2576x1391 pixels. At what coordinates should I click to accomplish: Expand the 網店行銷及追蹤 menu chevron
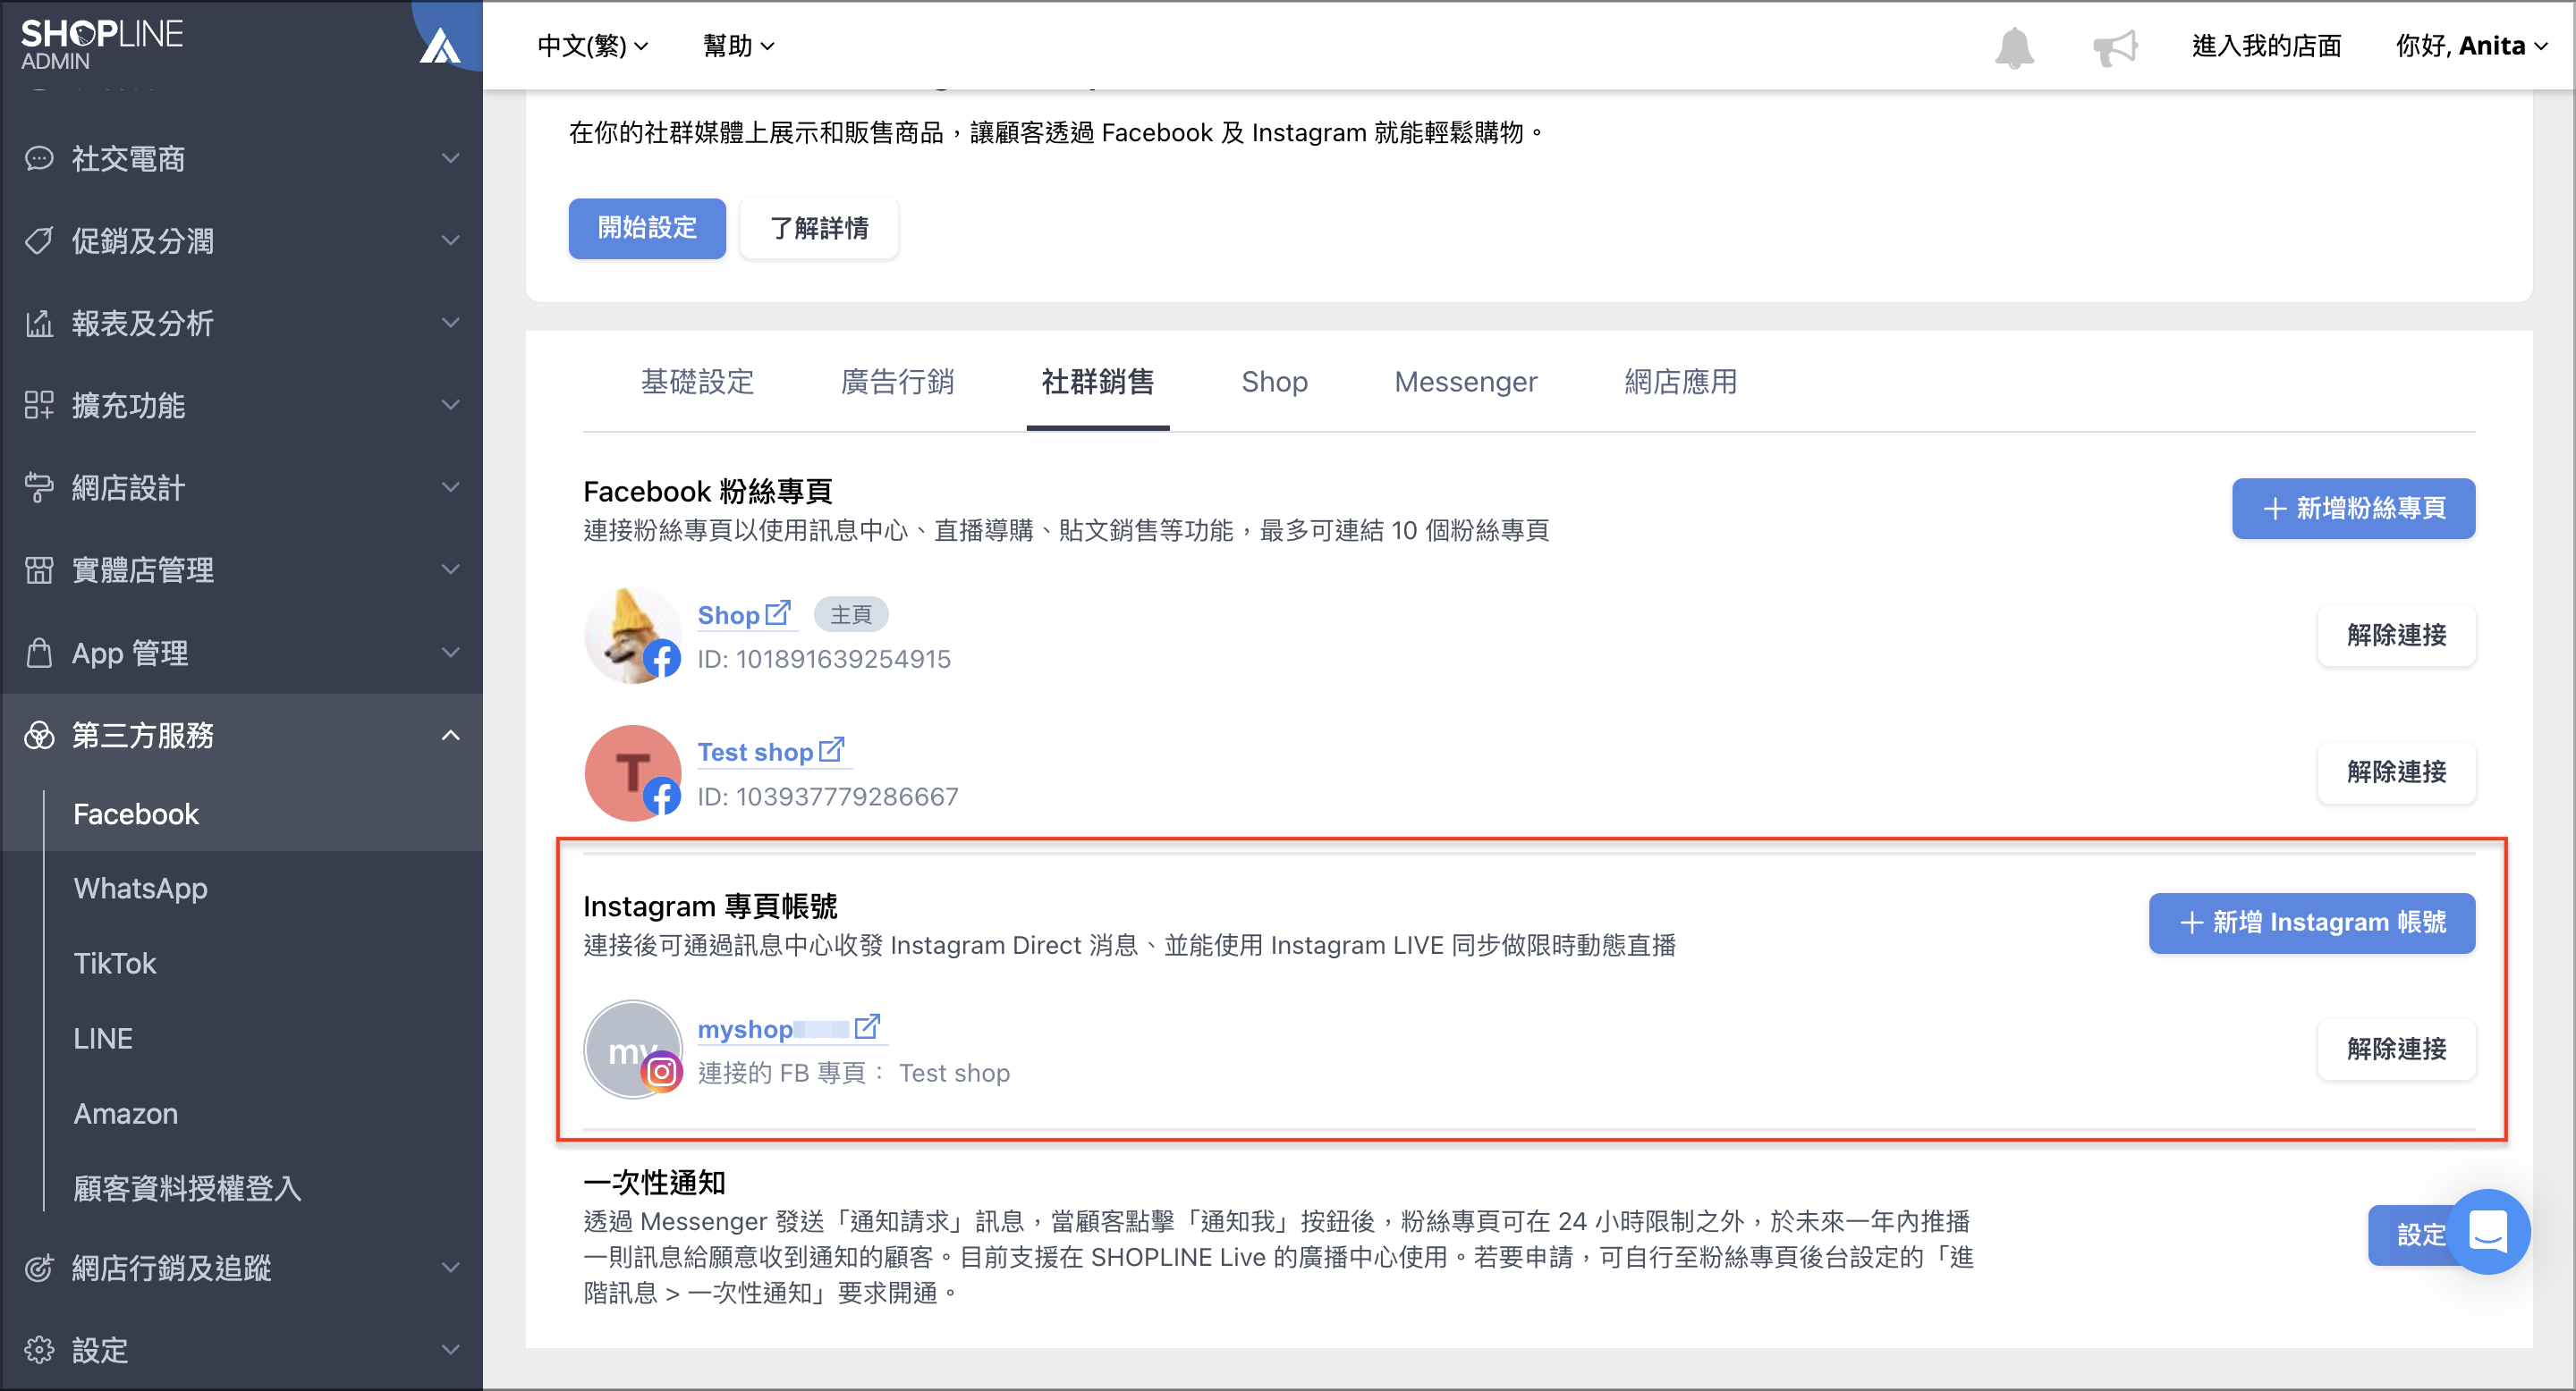tap(451, 1269)
